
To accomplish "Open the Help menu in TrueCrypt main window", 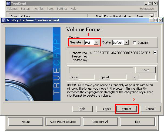I will tap(73, 9).
